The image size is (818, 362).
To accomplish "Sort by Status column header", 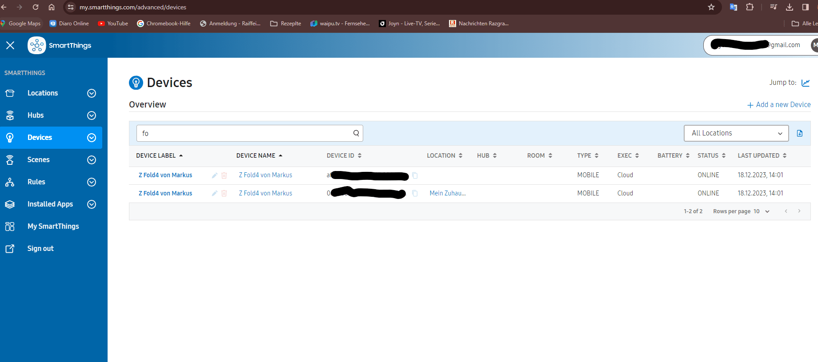I will (x=711, y=156).
